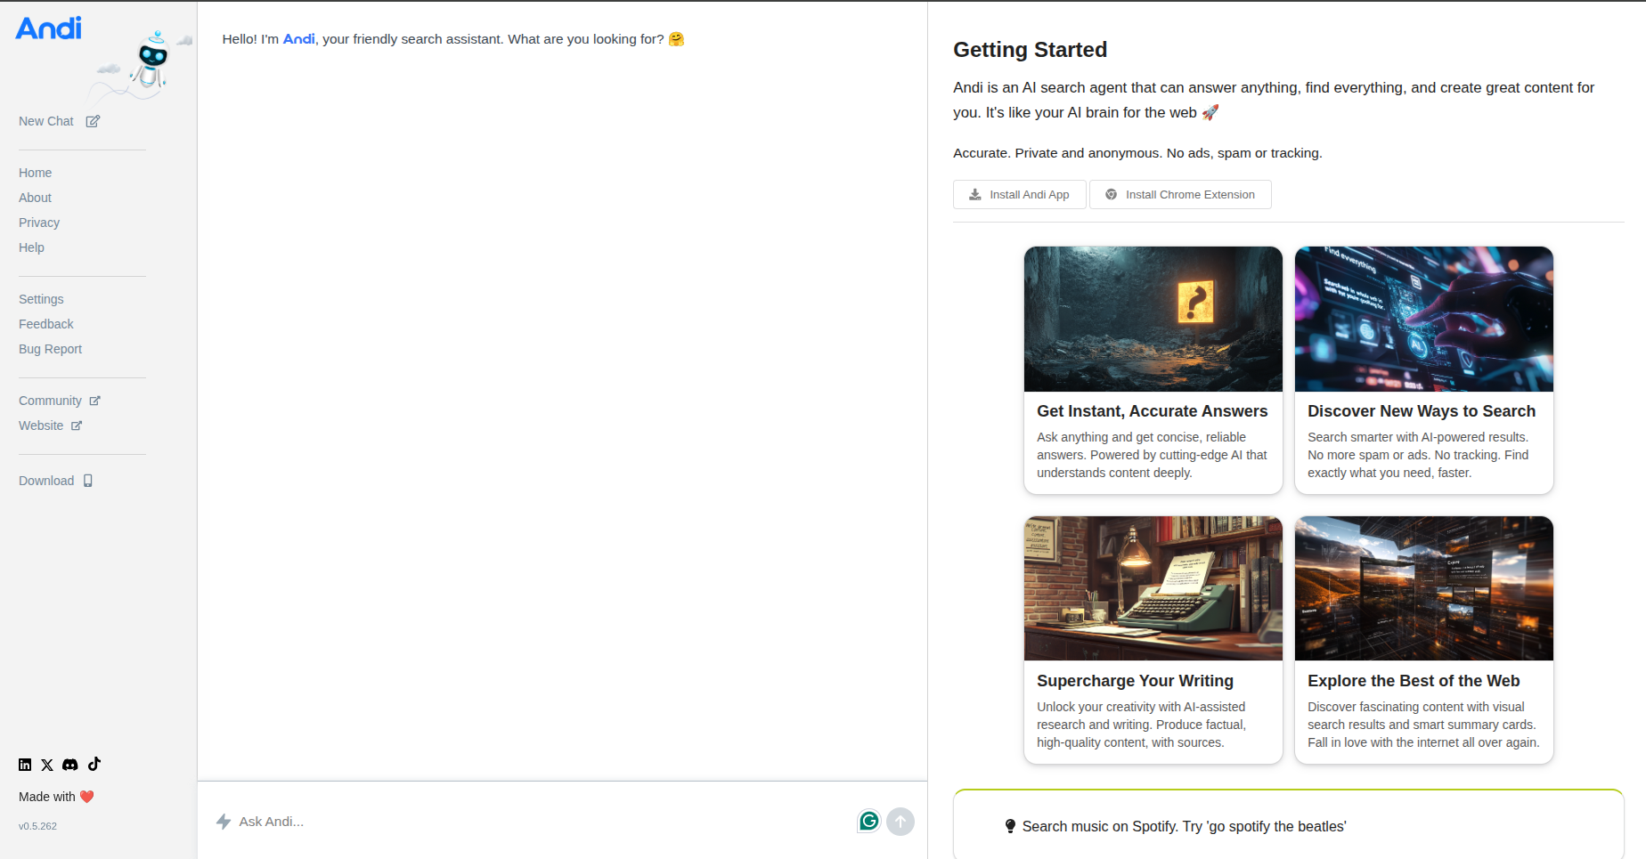Click the Andi logo in the sidebar
Image resolution: width=1646 pixels, height=859 pixels.
[49, 28]
